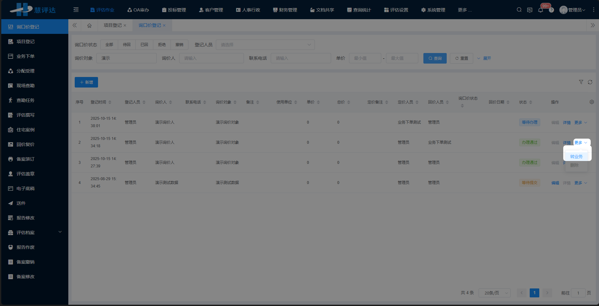Screen dimensions: 599x306
Task: Open column settings gear beside 操作 header
Action: (592, 102)
